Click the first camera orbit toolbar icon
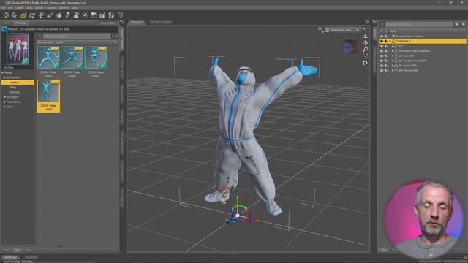Screen dimensions: 468x263 point(6,15)
